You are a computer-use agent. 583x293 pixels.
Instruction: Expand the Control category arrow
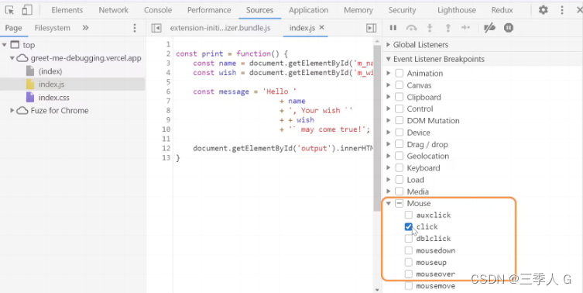(388, 109)
